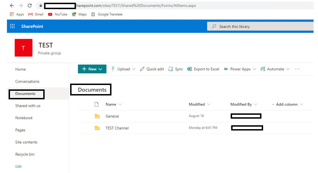Go to Home in site navigation
The height and width of the screenshot is (173, 318).
pos(21,69)
